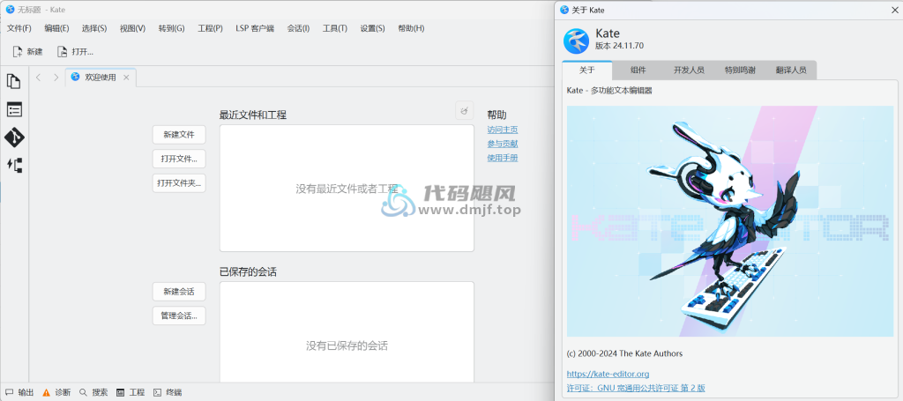Open the symbol outline sidebar icon
Viewport: 903px width, 401px height.
tap(14, 166)
